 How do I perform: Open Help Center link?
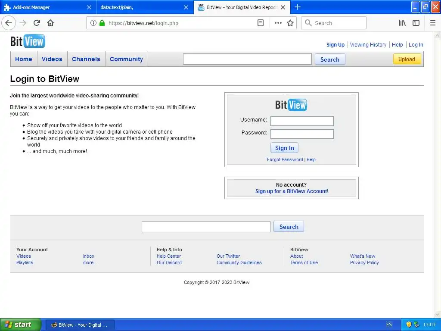tap(169, 256)
